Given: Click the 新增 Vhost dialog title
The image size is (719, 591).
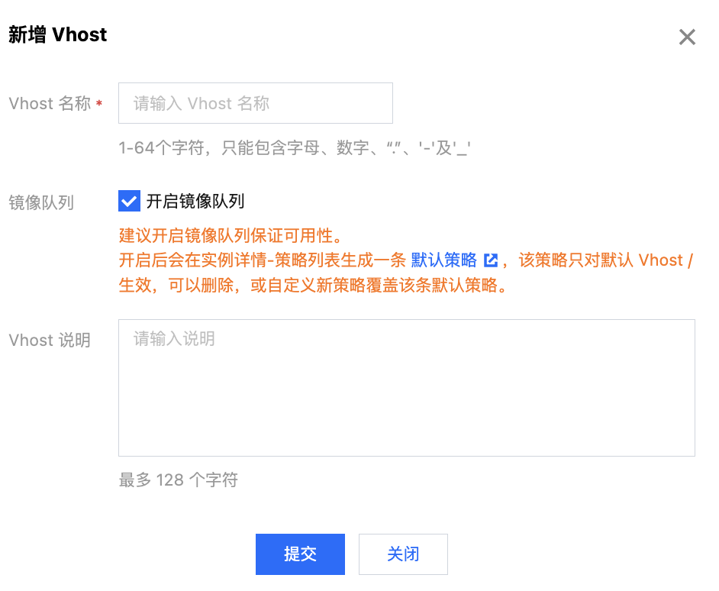Looking at the screenshot, I should [x=58, y=35].
